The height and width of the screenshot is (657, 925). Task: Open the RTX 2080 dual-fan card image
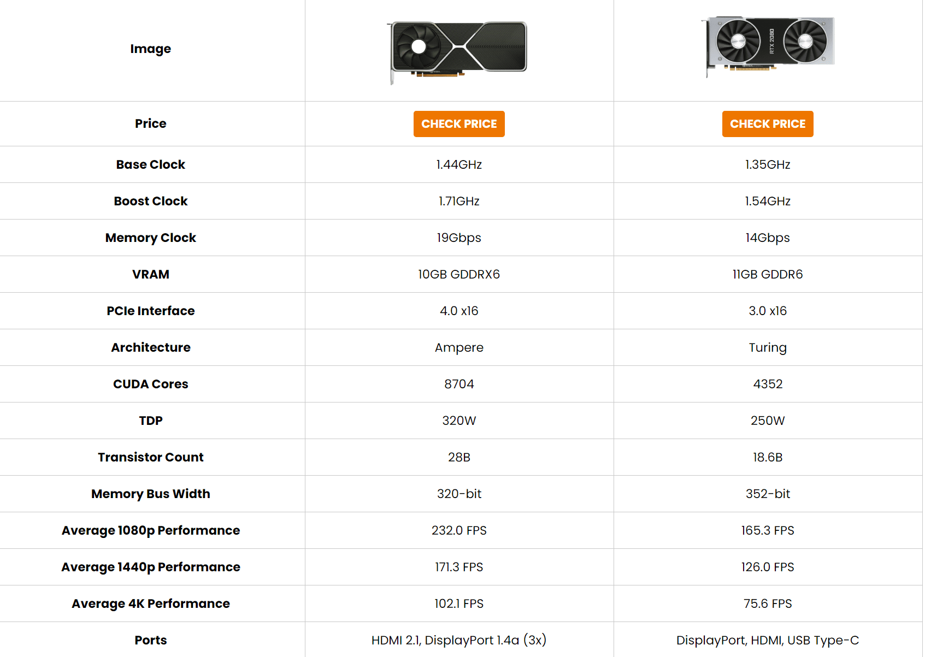768,46
